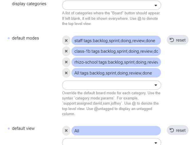Remove the staff:tags board mode entry
Viewport: 194px width, 145px height.
pyautogui.click(x=66, y=40)
